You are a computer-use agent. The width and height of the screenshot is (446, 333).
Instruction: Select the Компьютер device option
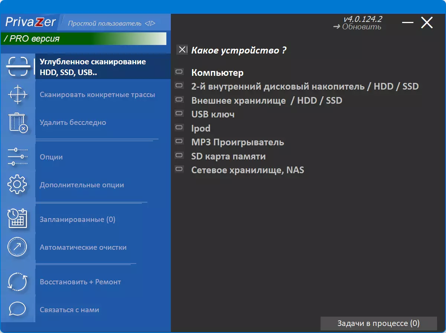tap(217, 72)
